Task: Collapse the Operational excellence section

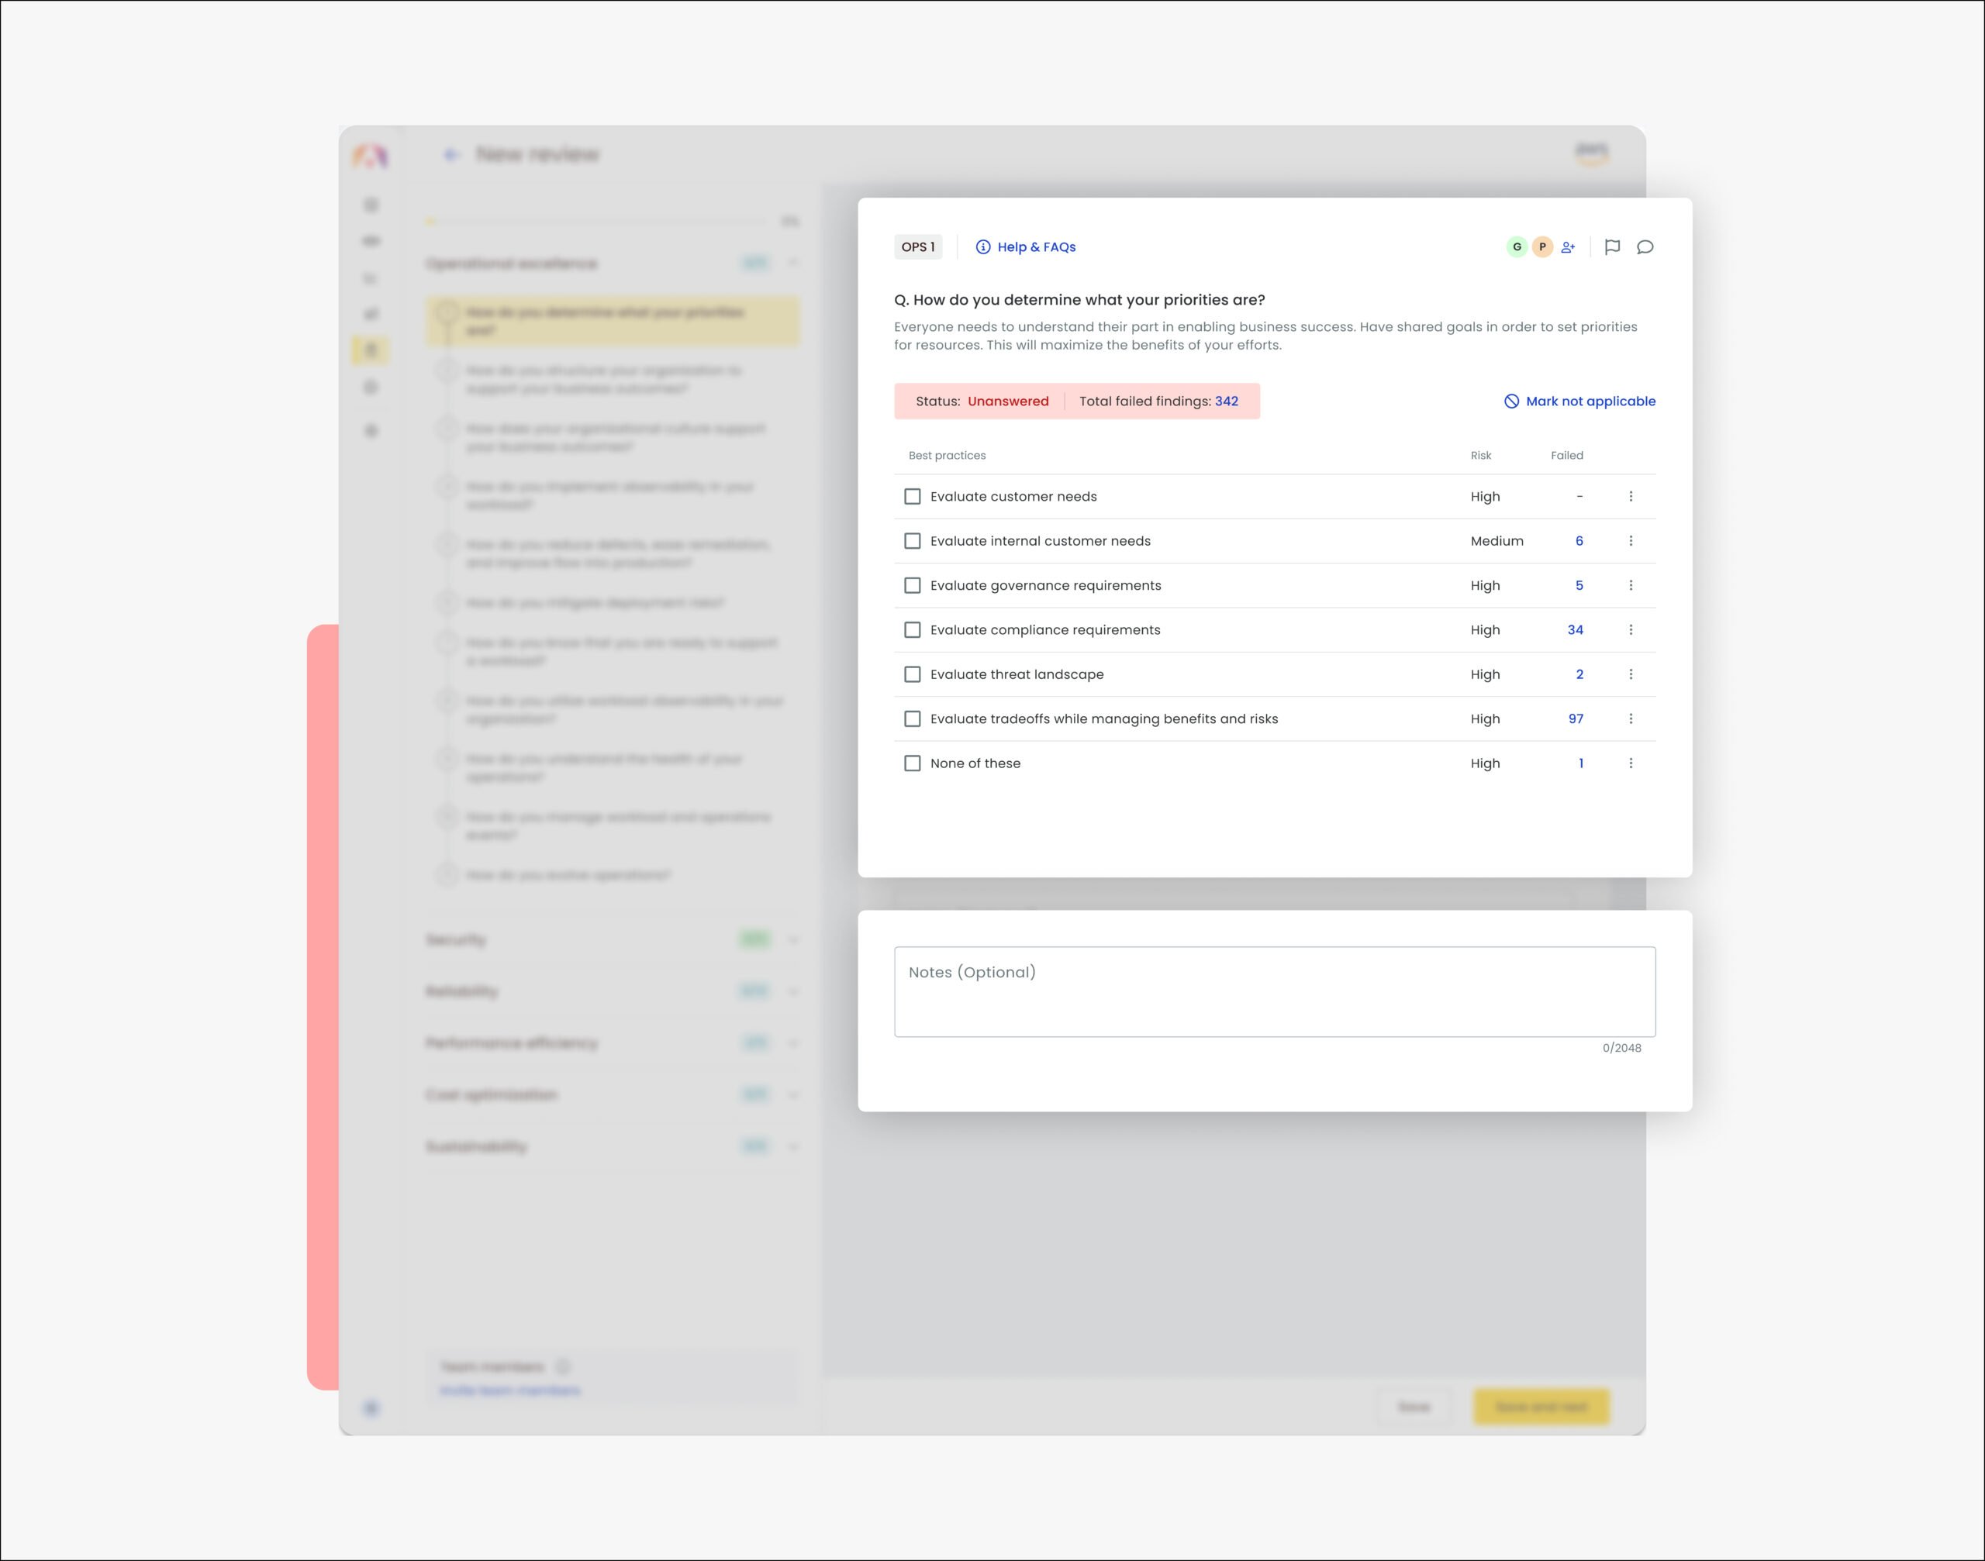Action: point(792,264)
